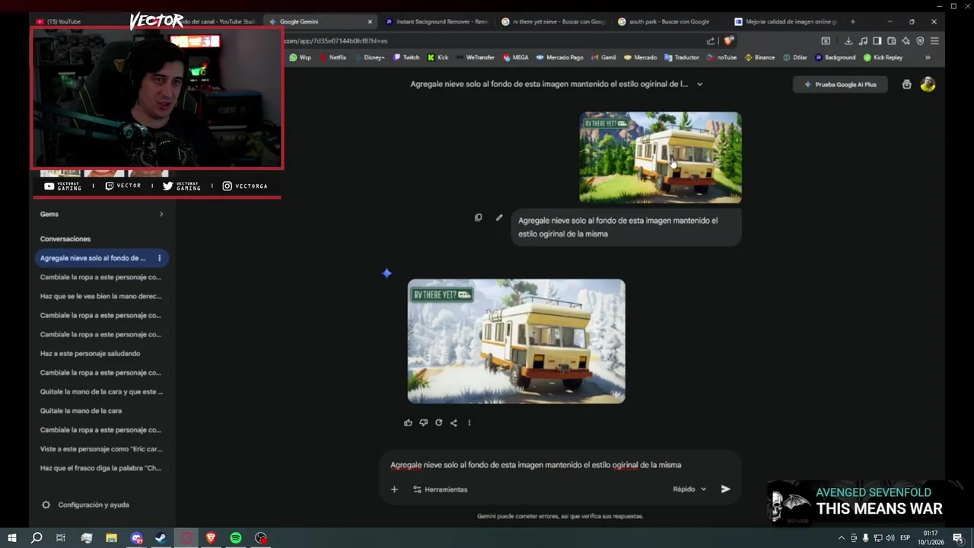Viewport: 974px width, 548px height.
Task: Open the Herramientas tools menu
Action: point(440,489)
